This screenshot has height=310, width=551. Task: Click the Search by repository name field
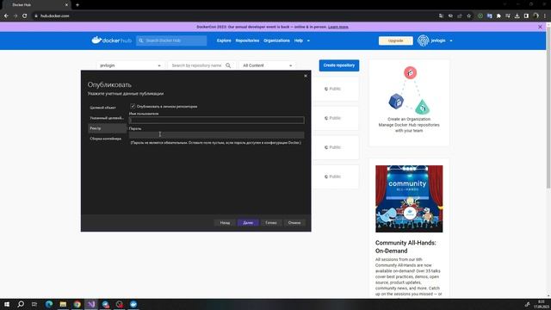197,65
